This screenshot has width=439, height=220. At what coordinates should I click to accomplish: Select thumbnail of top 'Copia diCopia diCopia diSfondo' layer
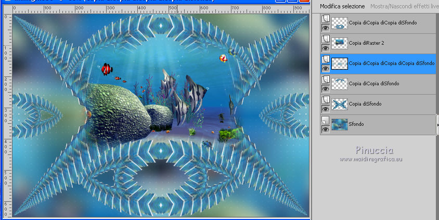[340, 23]
